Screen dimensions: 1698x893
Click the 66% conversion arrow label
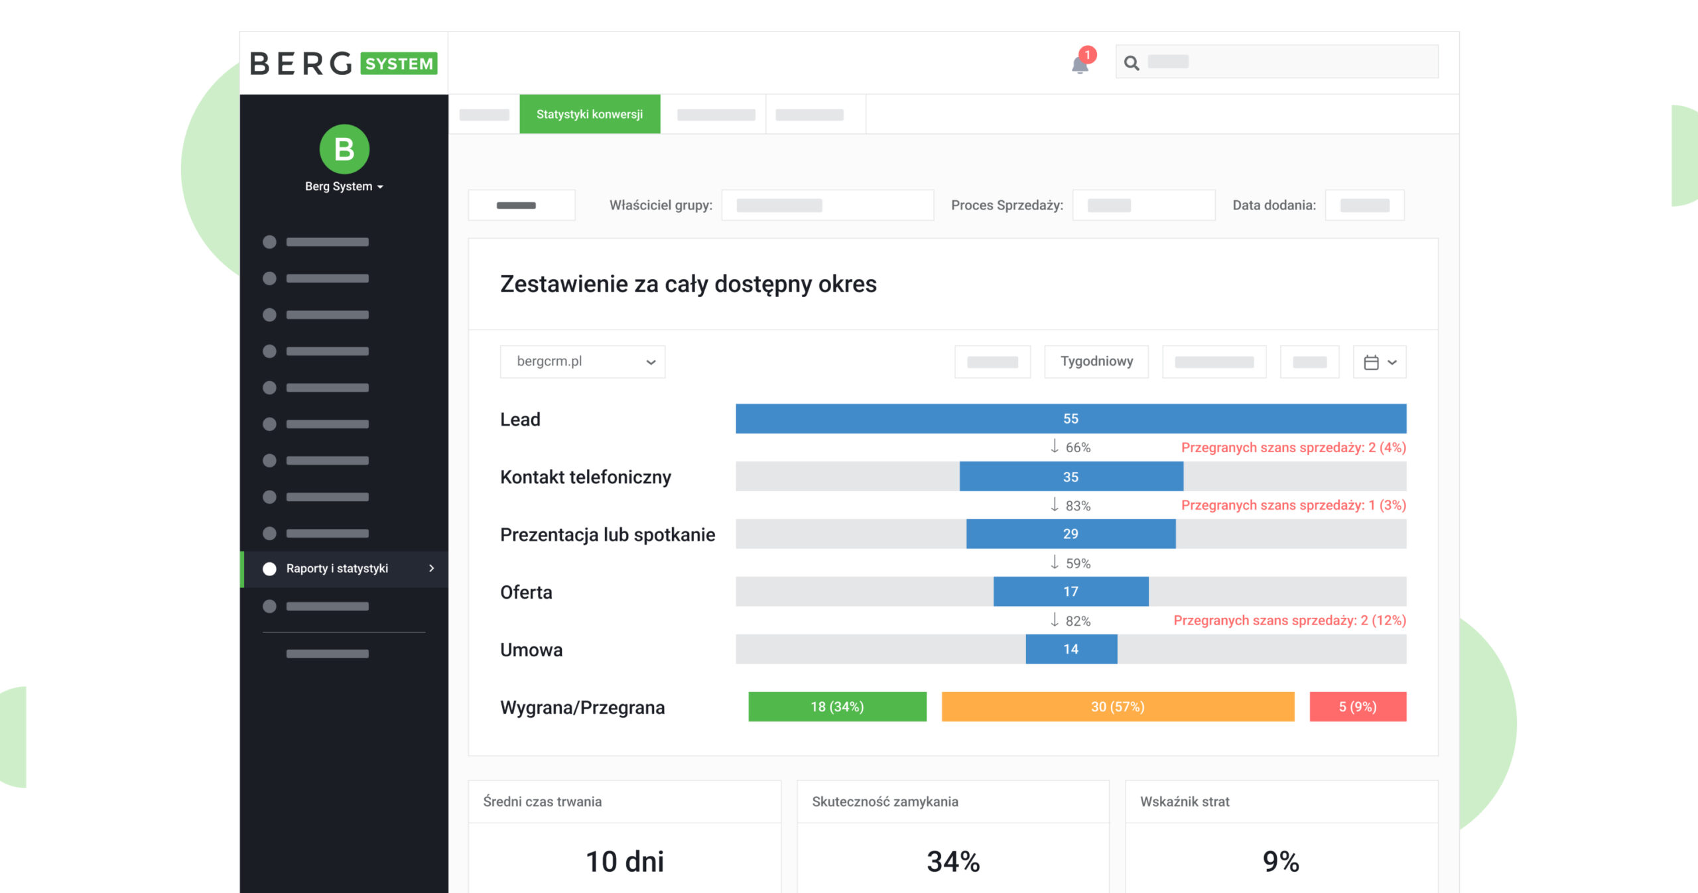(1071, 447)
